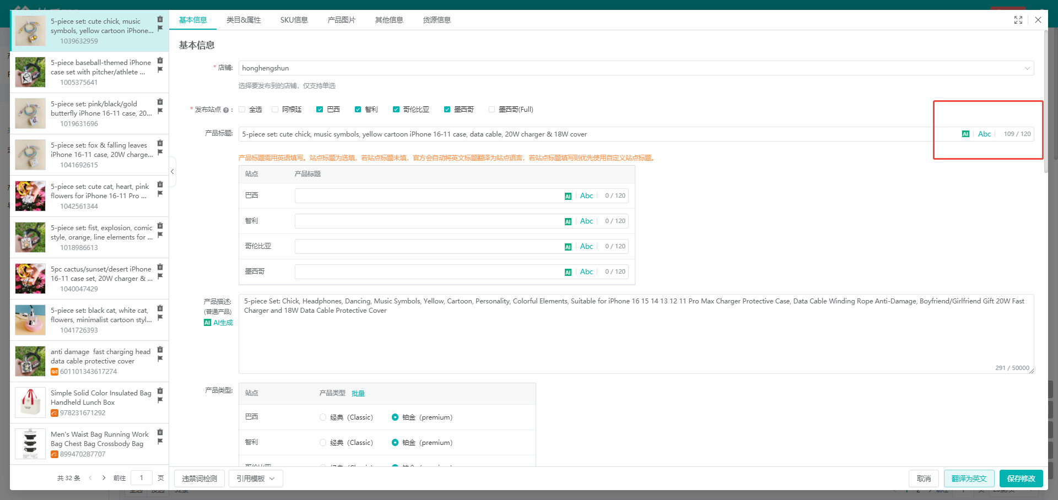This screenshot has height=500, width=1058.
Task: Enable the 阿根廷 site checkbox
Action: pyautogui.click(x=275, y=110)
